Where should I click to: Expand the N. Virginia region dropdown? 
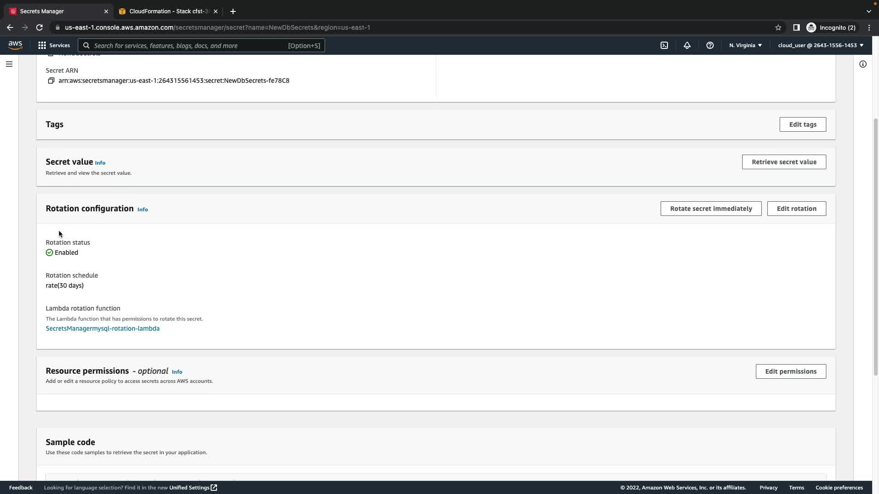(745, 45)
